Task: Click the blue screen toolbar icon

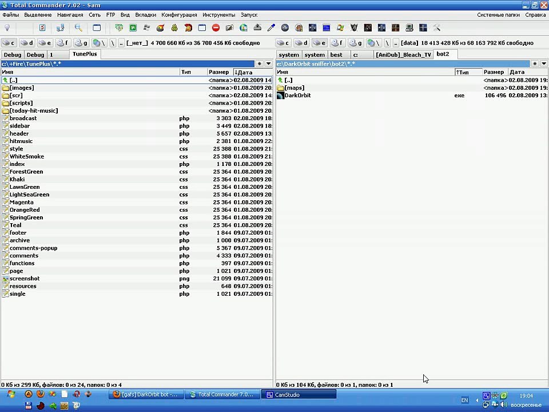Action: click(327, 27)
